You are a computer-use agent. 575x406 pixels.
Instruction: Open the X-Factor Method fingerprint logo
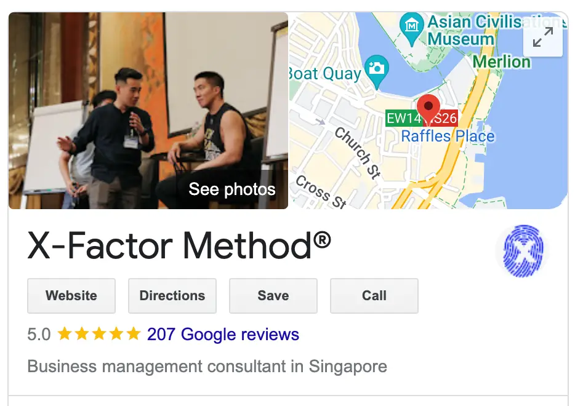pyautogui.click(x=523, y=250)
